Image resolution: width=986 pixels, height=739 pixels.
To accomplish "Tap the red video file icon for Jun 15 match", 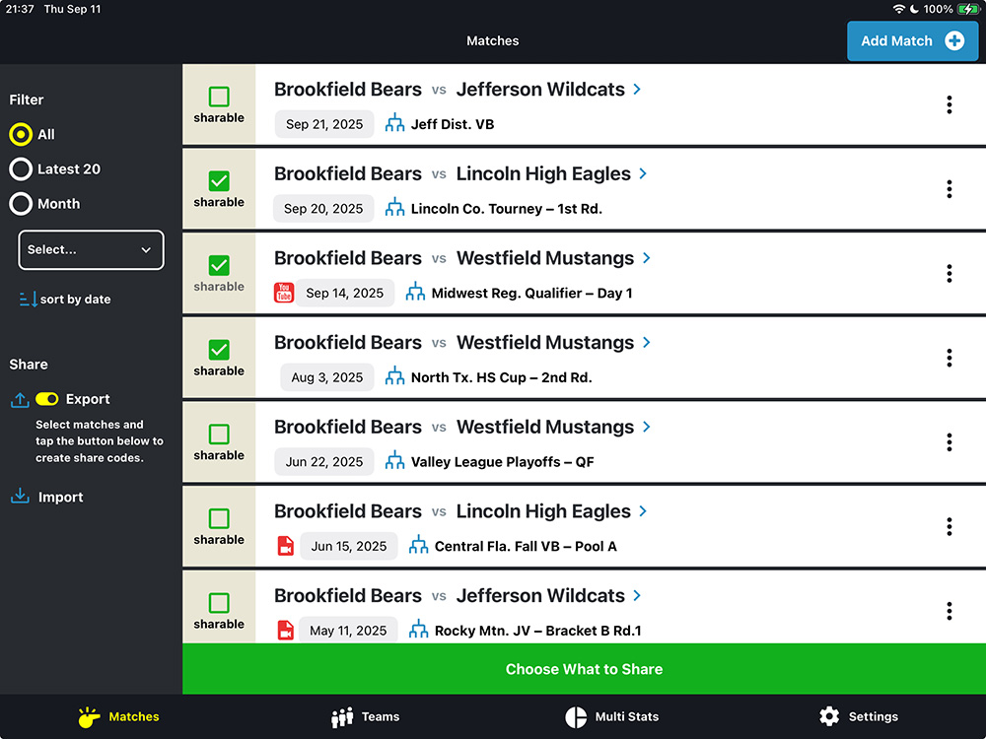I will click(x=285, y=546).
